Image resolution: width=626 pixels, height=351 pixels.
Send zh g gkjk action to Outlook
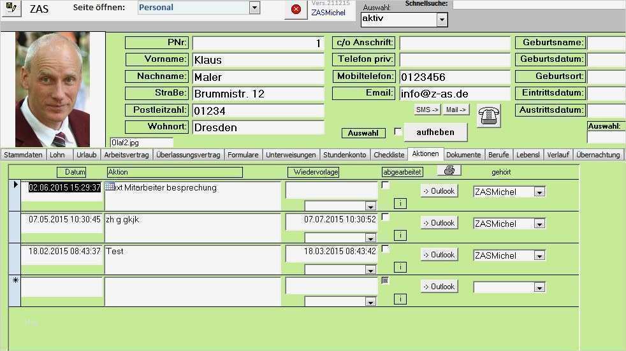[439, 223]
